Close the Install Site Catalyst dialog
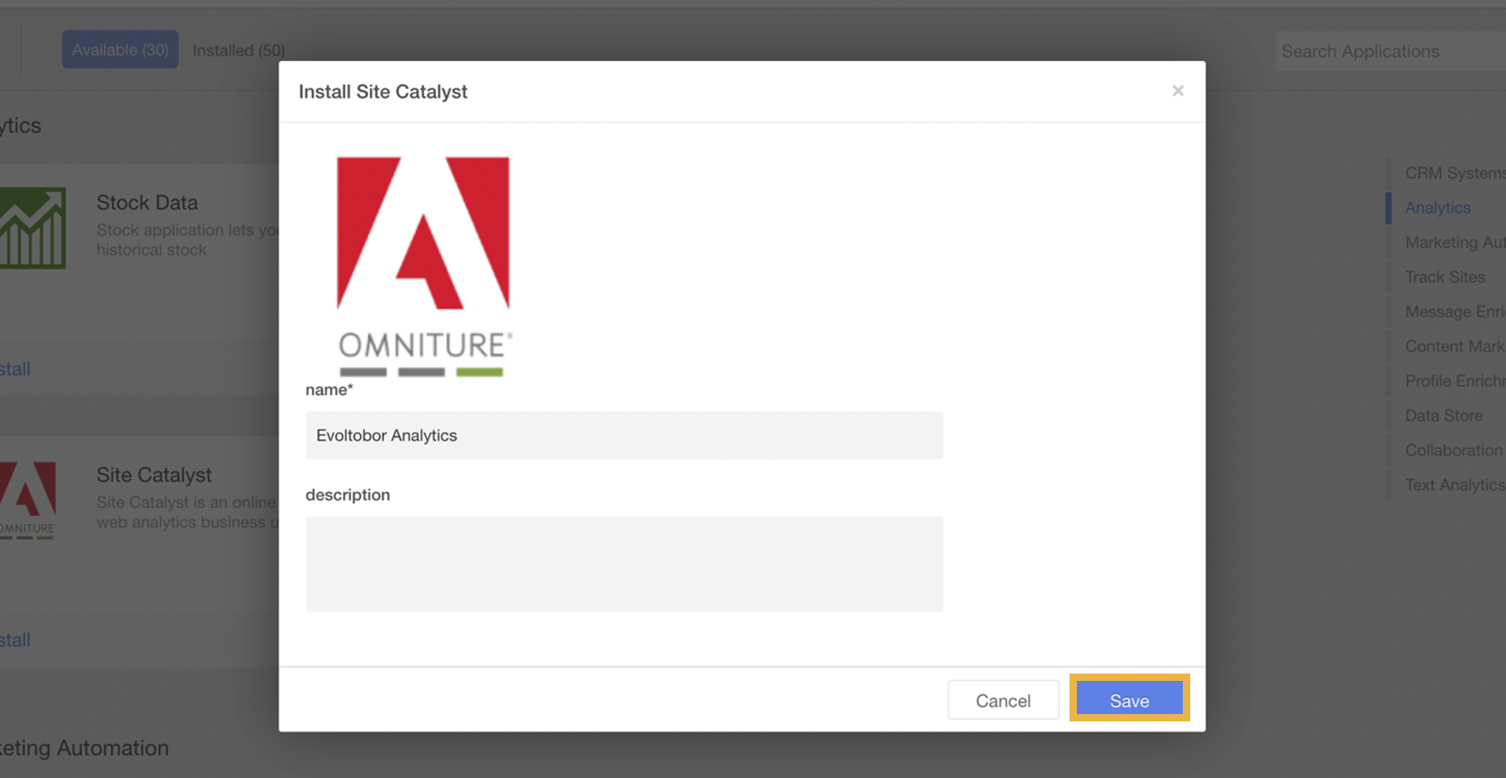This screenshot has width=1506, height=778. 1178,91
